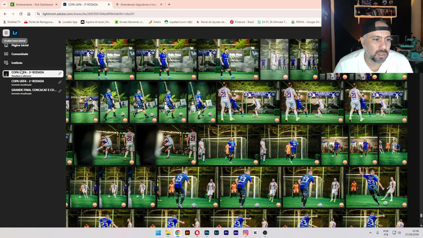Launch Adobe Premiere Pro from taskbar
The height and width of the screenshot is (238, 423).
(x=226, y=233)
